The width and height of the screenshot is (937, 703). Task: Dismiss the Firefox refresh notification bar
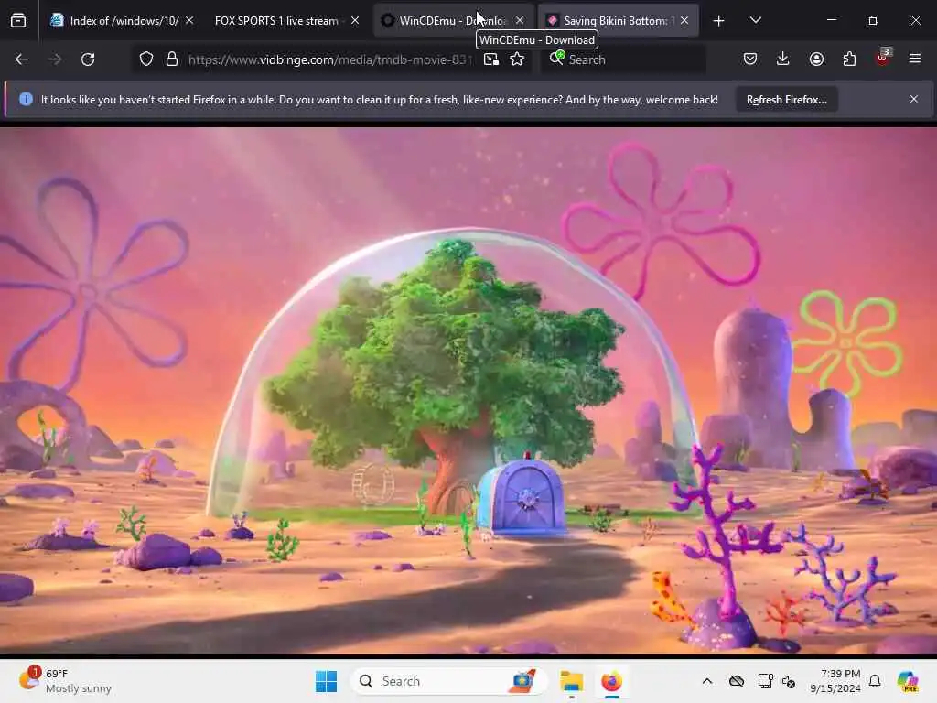tap(914, 99)
